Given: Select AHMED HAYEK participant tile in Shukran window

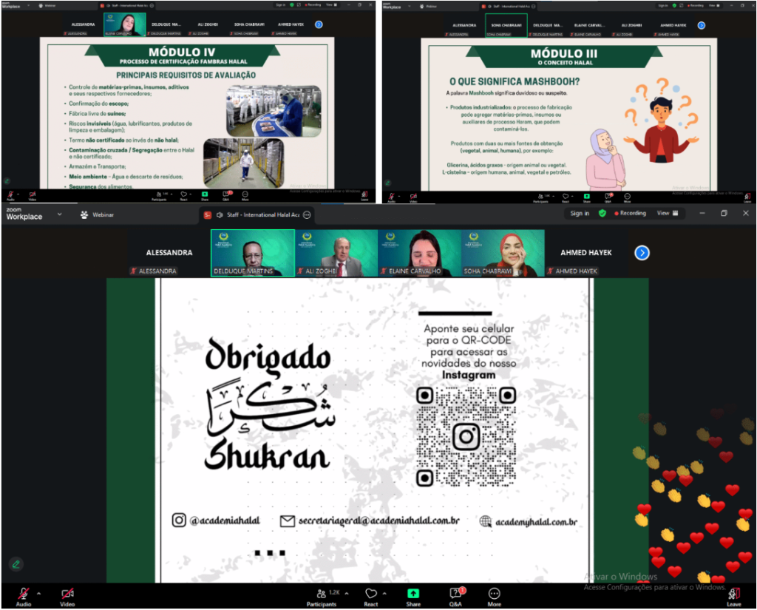Looking at the screenshot, I should (585, 253).
